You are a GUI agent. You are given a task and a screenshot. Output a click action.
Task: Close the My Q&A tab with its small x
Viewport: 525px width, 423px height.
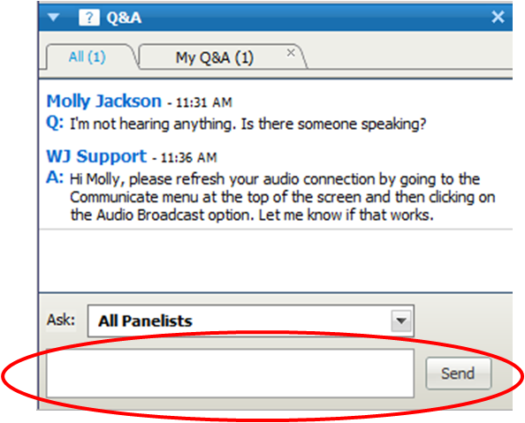point(291,52)
